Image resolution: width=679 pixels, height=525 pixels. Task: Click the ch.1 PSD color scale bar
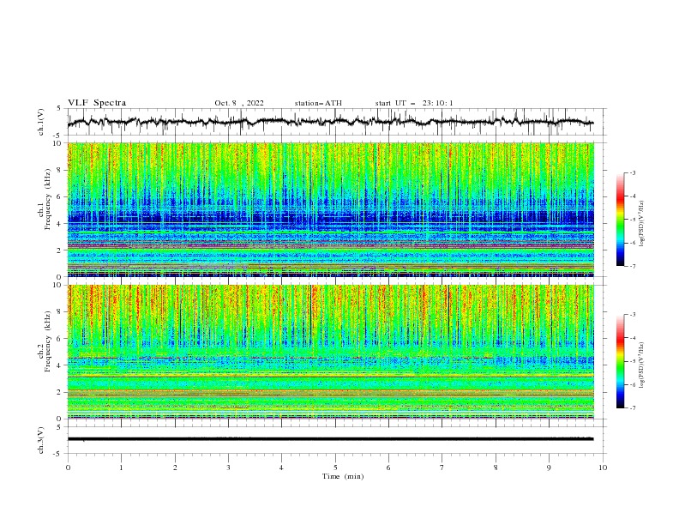click(620, 220)
